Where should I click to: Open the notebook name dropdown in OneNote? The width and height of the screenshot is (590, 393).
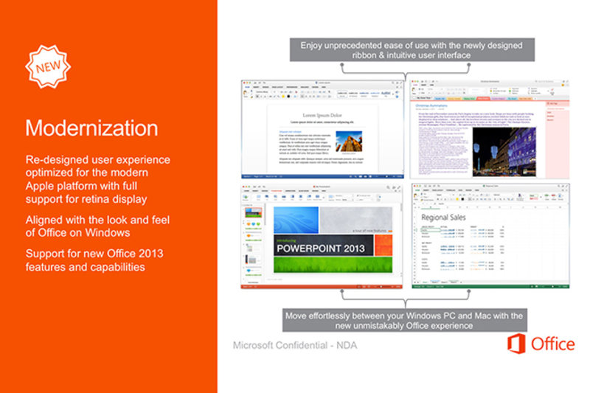pyautogui.click(x=425, y=98)
